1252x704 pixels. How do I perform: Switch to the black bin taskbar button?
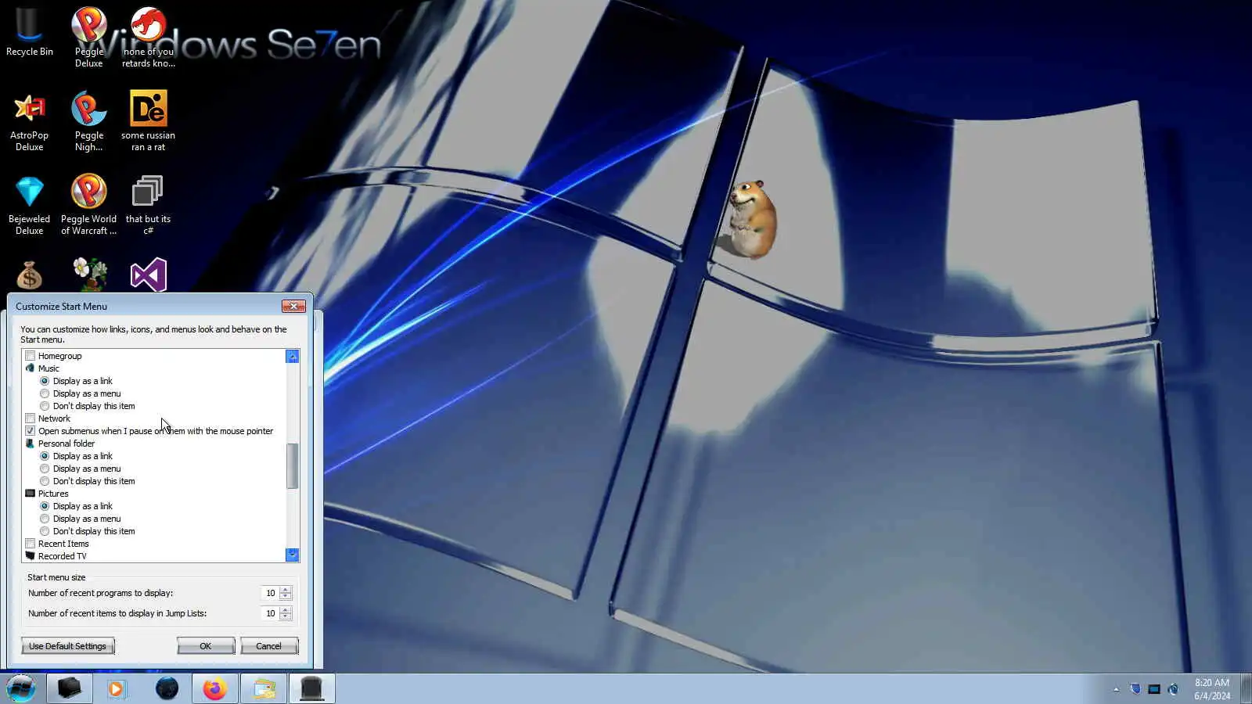click(x=312, y=688)
